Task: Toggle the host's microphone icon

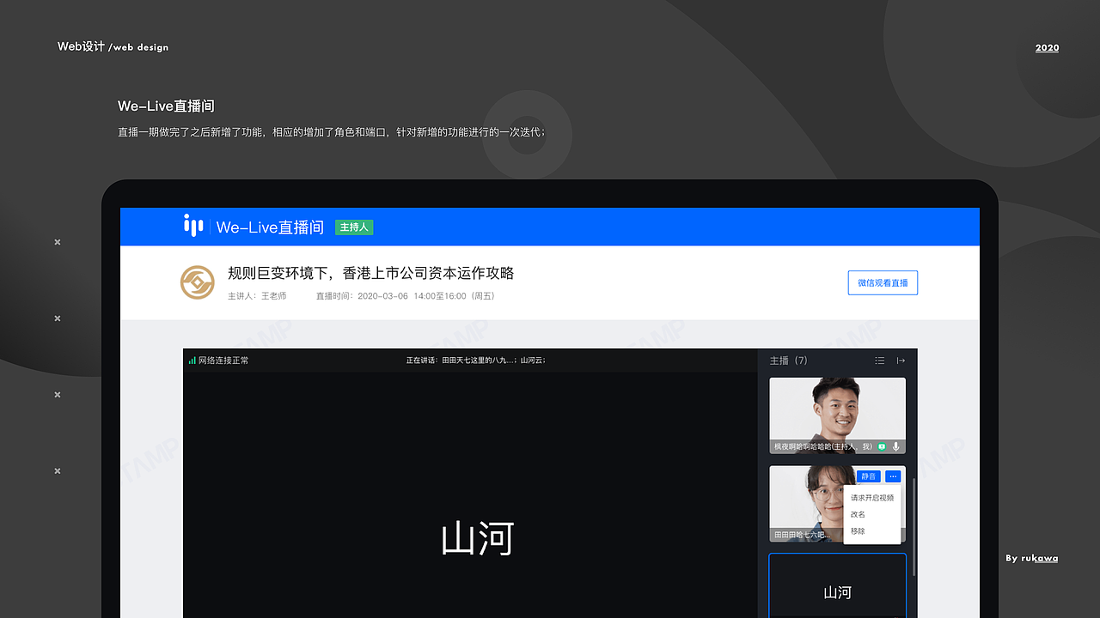Action: 896,445
